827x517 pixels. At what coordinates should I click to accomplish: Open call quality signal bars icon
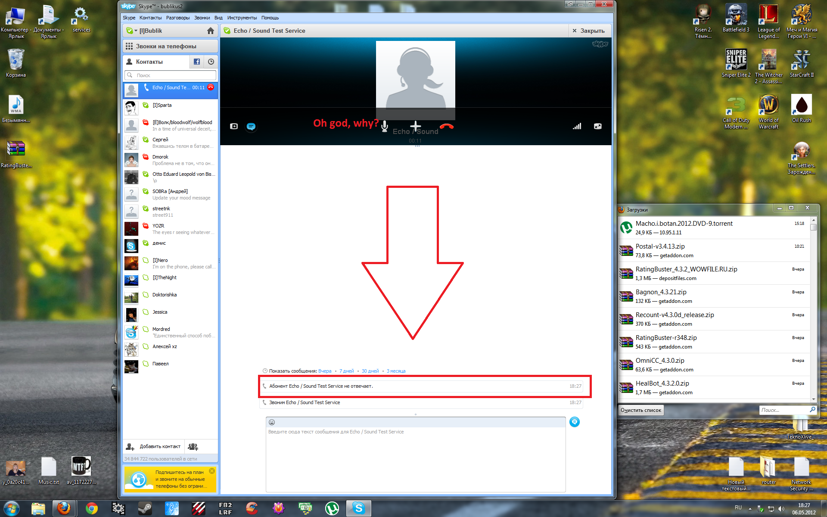click(x=577, y=126)
